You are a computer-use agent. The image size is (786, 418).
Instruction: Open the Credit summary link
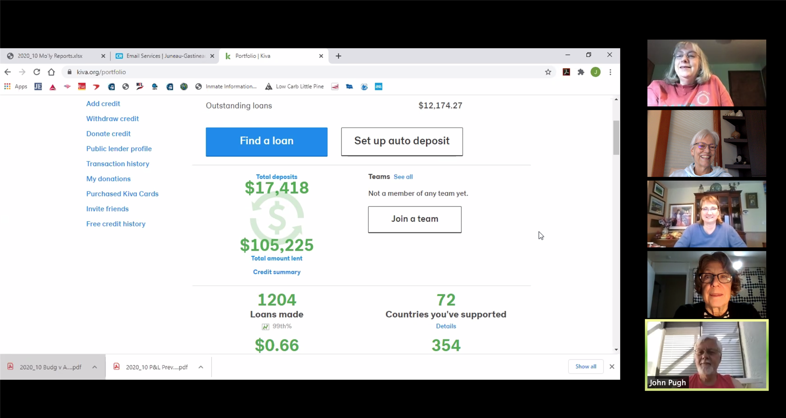[277, 272]
